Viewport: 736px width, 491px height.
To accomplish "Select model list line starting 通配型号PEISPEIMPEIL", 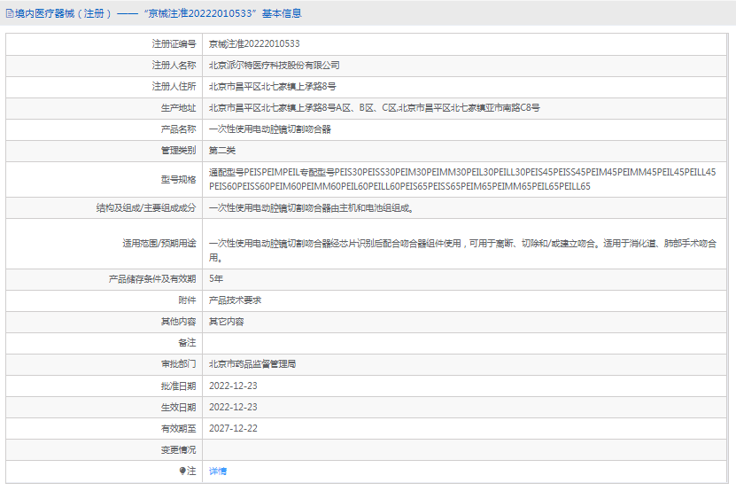I will (462, 172).
